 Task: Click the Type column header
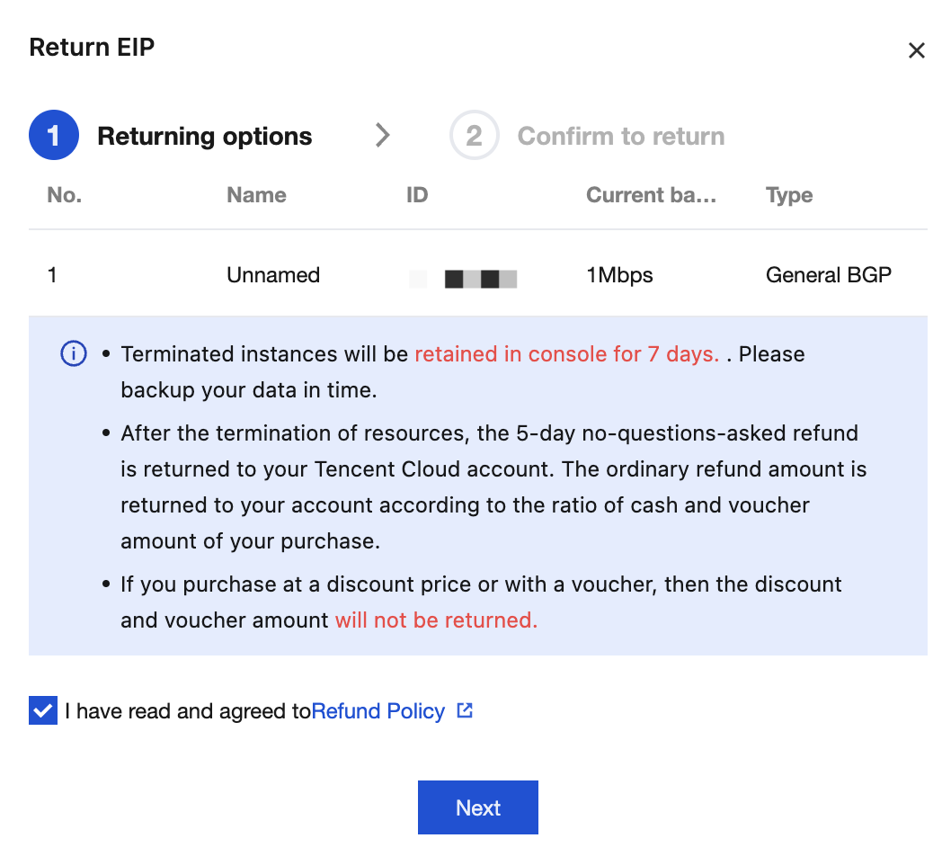coord(789,195)
